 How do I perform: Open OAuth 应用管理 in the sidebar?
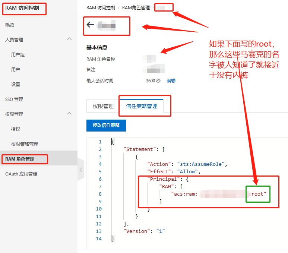[21, 174]
